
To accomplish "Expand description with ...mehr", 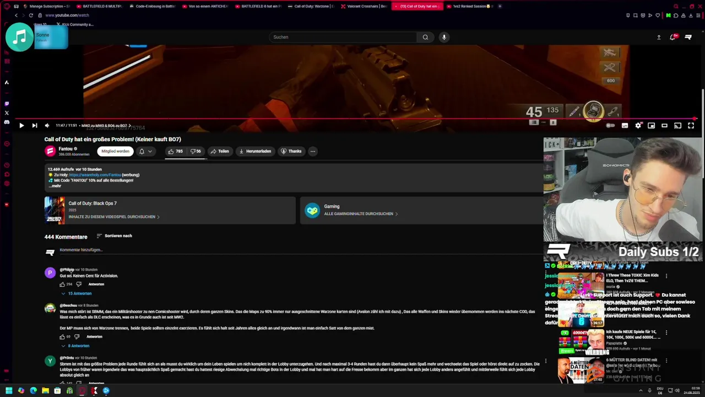I will click(x=55, y=186).
